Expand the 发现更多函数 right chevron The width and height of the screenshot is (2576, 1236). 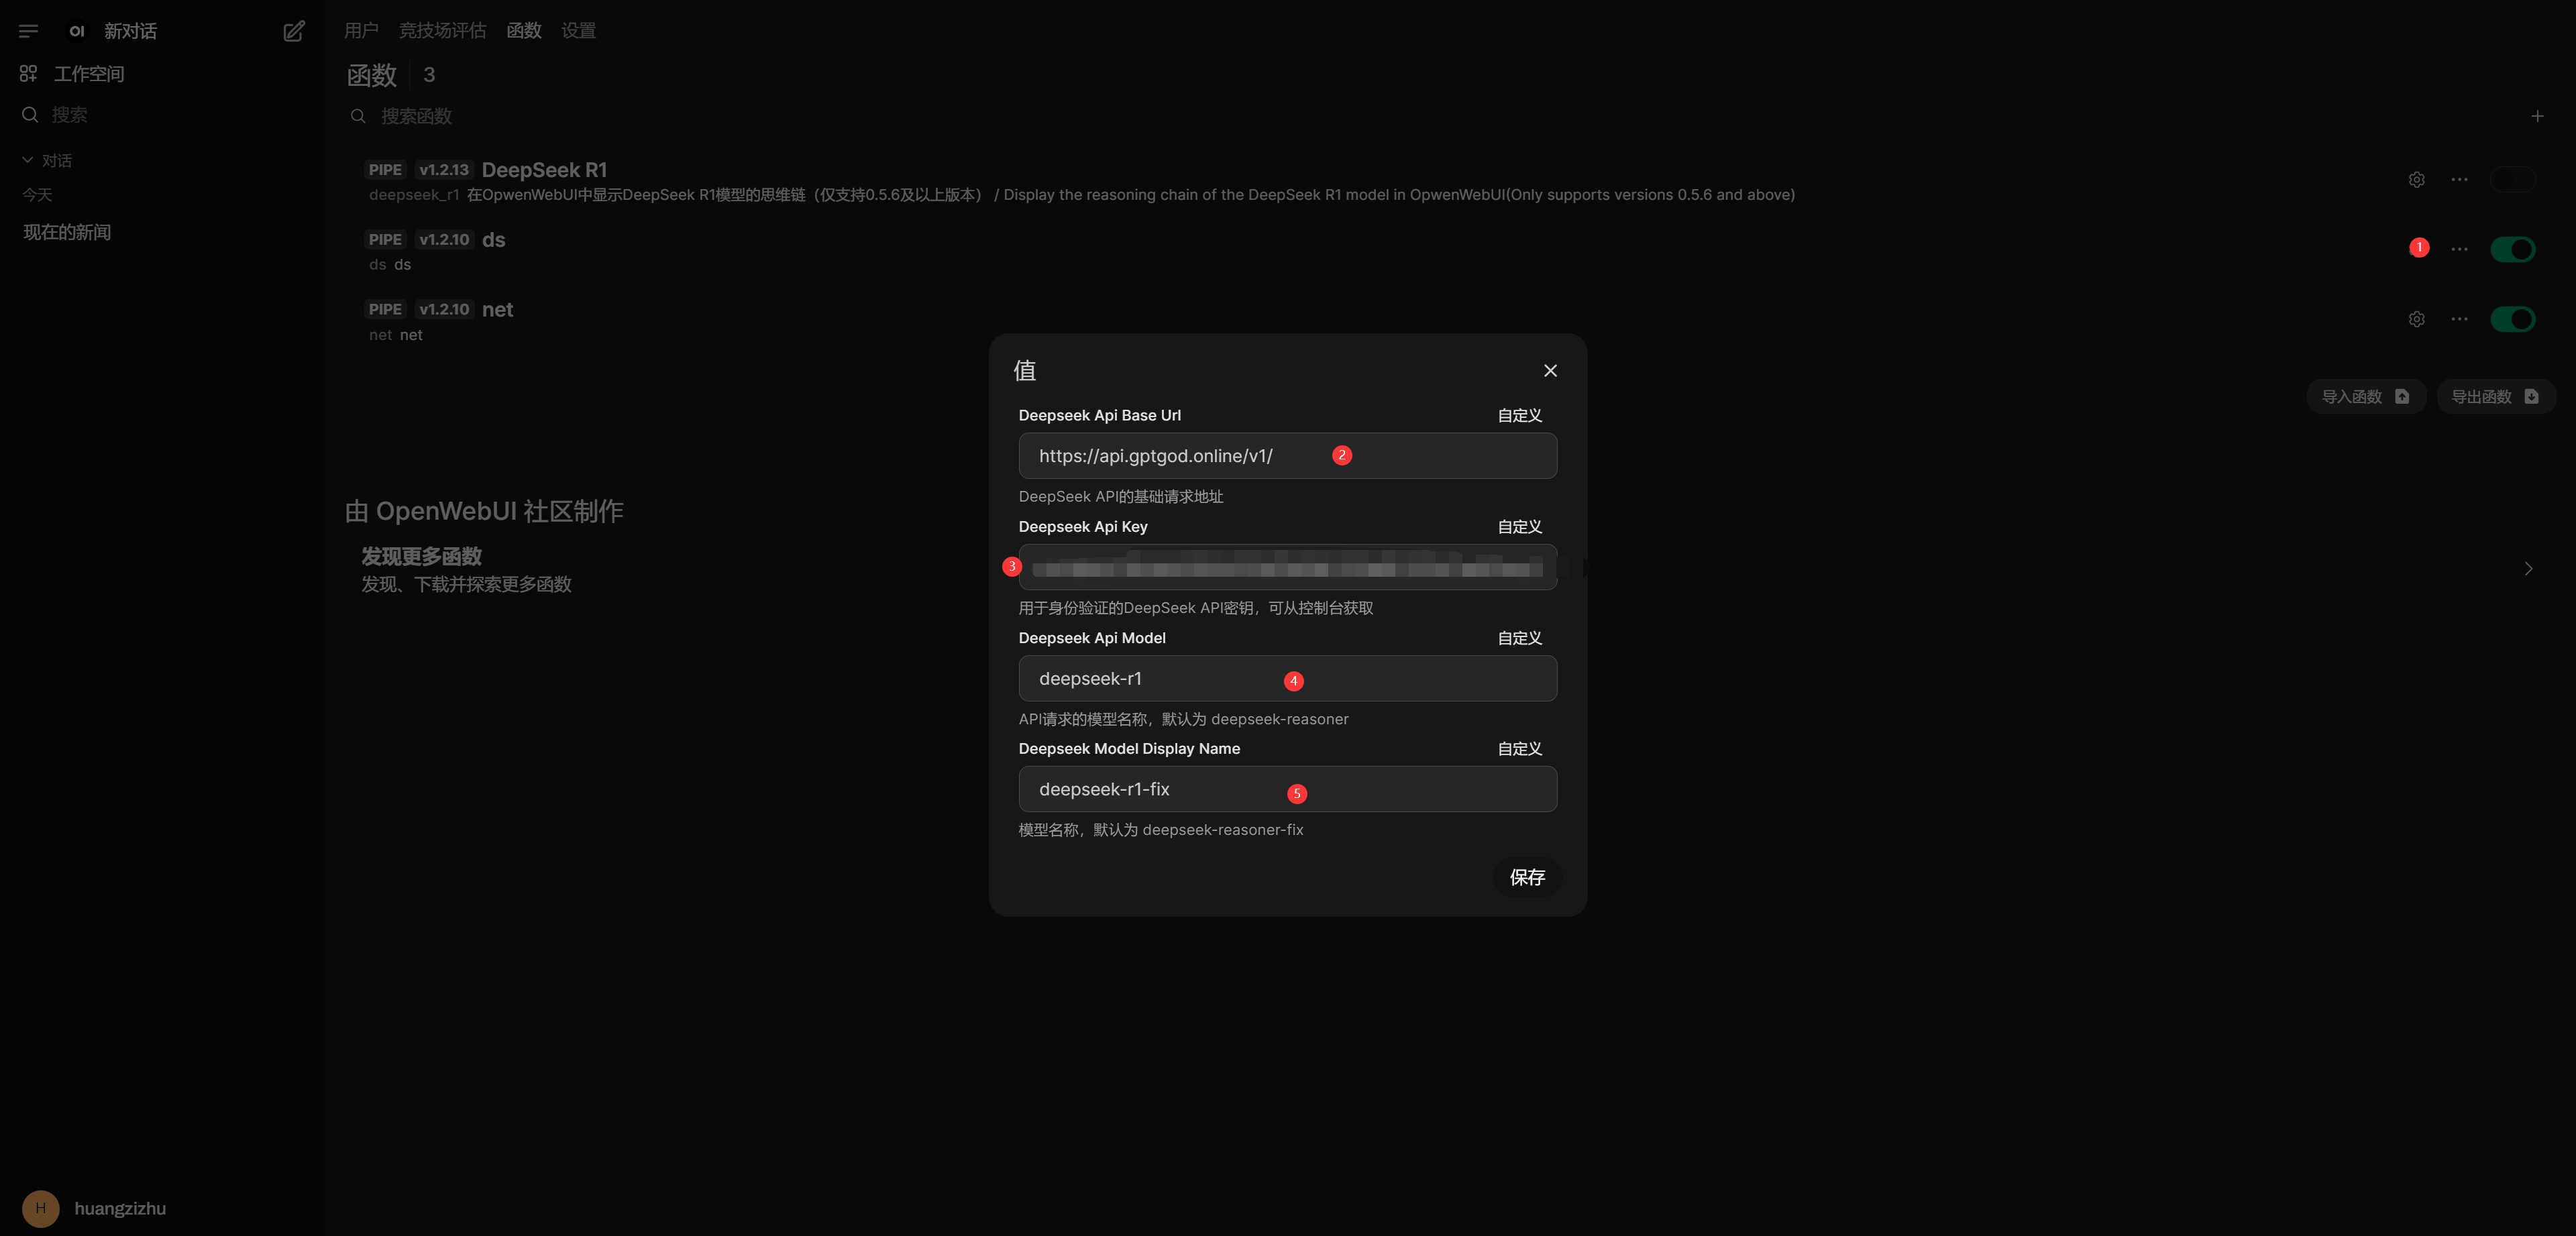point(2528,569)
